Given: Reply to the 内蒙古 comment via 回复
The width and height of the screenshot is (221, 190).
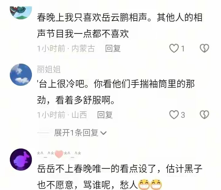Looking at the screenshot, I should (113, 48).
